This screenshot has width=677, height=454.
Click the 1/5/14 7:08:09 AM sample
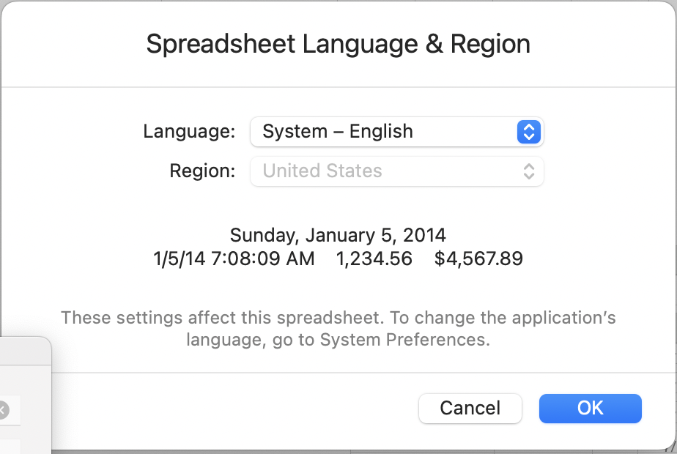234,258
